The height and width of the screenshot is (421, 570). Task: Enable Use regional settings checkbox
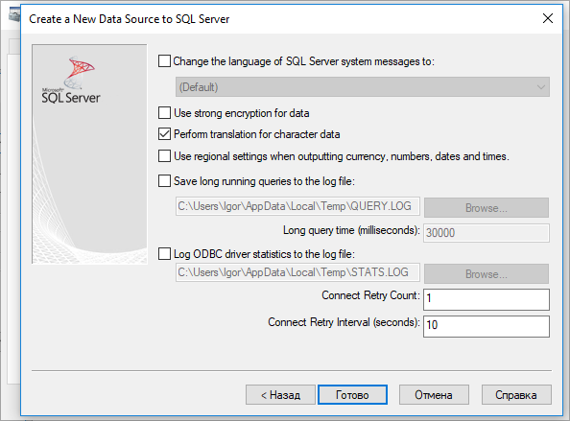tap(164, 156)
